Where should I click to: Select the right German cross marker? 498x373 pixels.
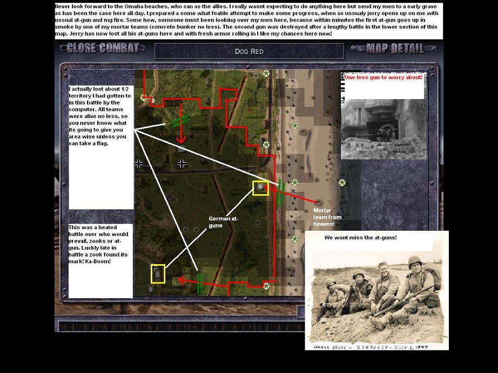pyautogui.click(x=181, y=163)
